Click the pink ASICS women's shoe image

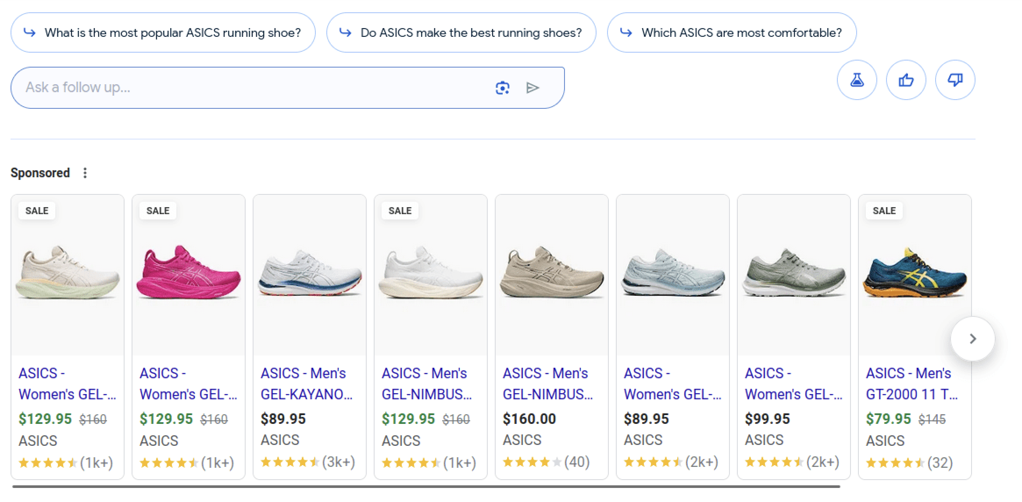coord(188,272)
